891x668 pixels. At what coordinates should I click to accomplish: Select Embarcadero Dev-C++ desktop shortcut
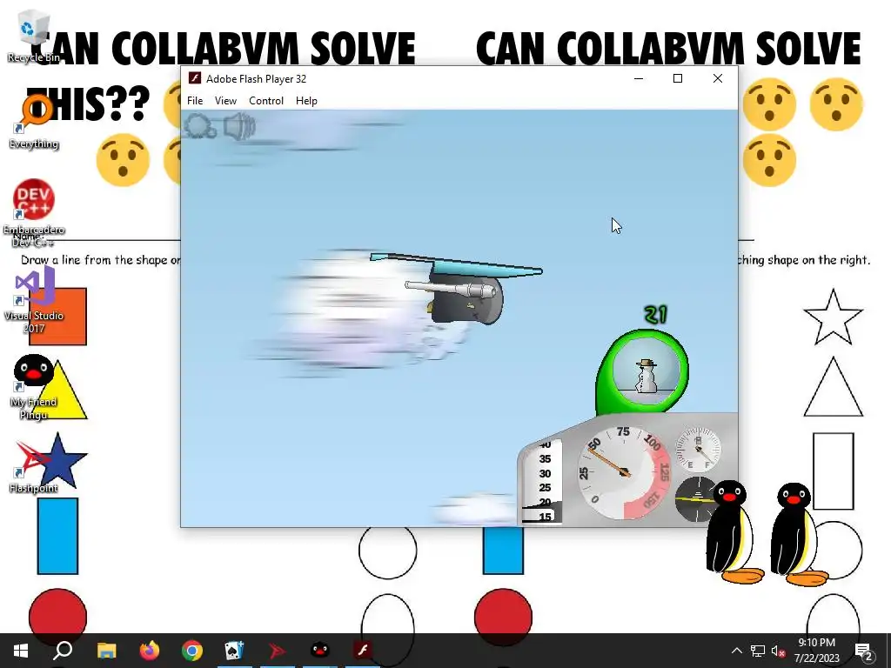[x=33, y=213]
